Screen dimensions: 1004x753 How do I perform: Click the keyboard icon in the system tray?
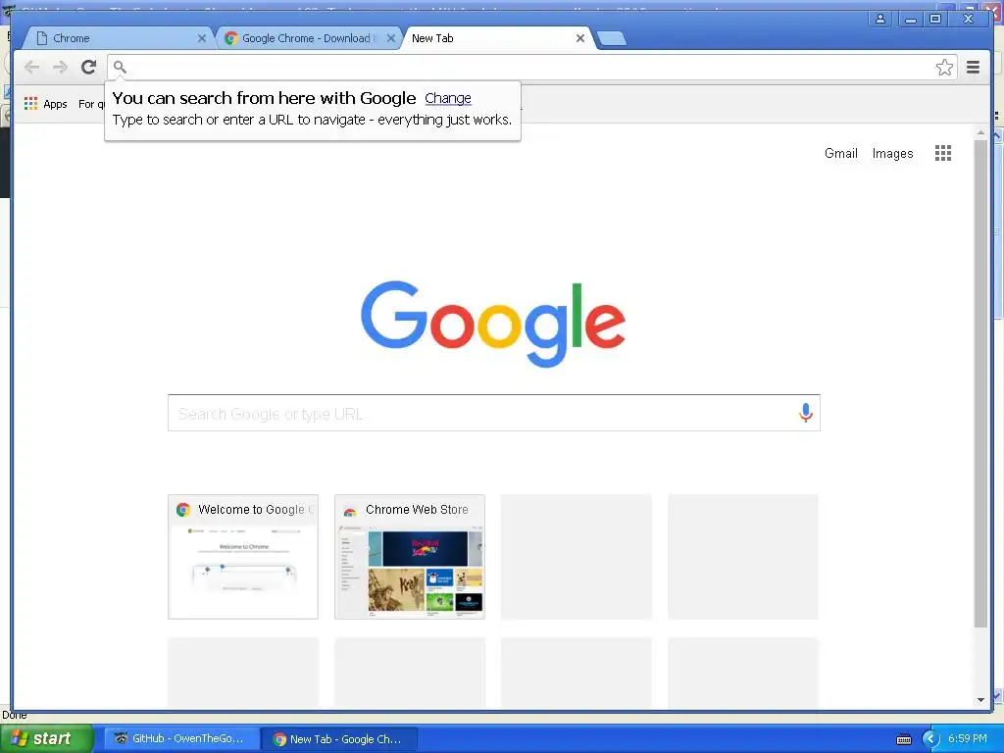pos(904,739)
